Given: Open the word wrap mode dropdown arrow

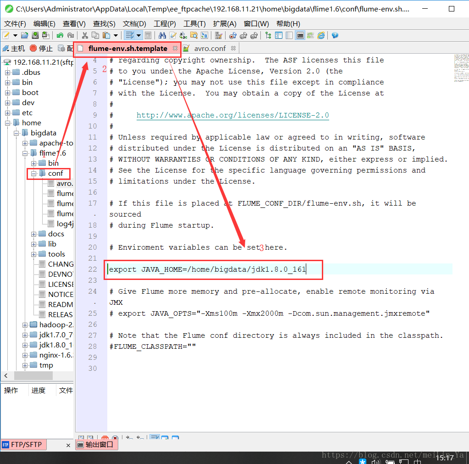Looking at the screenshot, I should coord(138,36).
